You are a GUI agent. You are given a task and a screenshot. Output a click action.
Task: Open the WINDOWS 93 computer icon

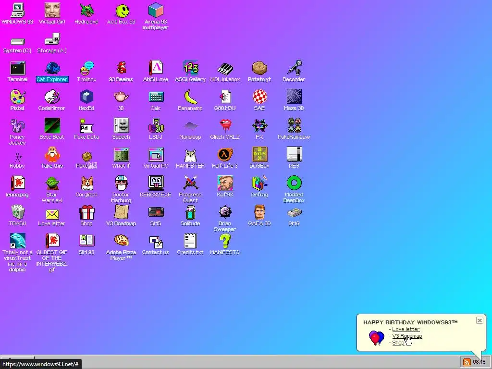17,11
